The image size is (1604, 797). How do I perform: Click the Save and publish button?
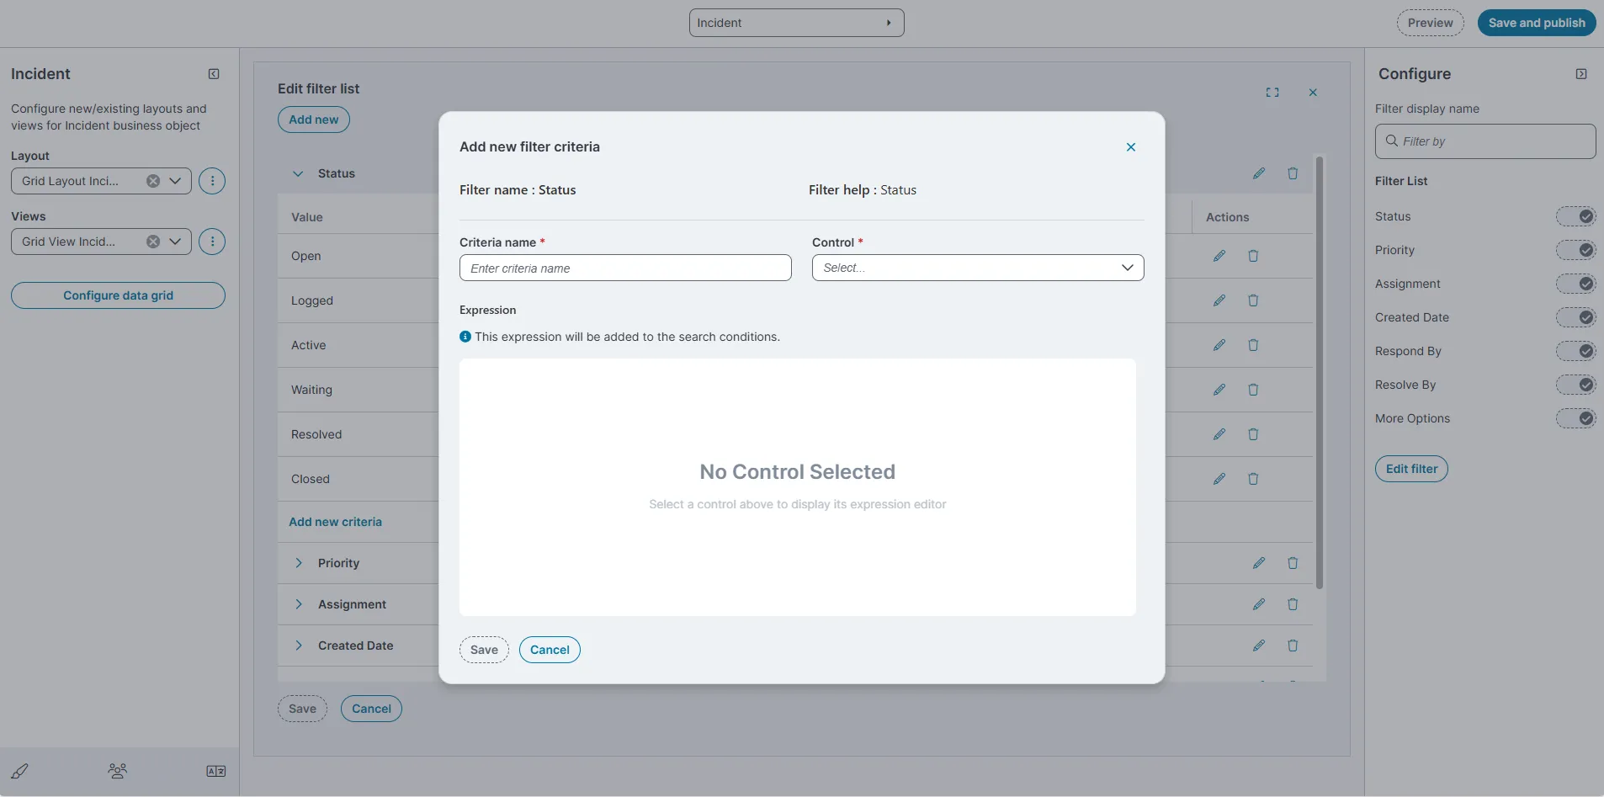point(1537,23)
